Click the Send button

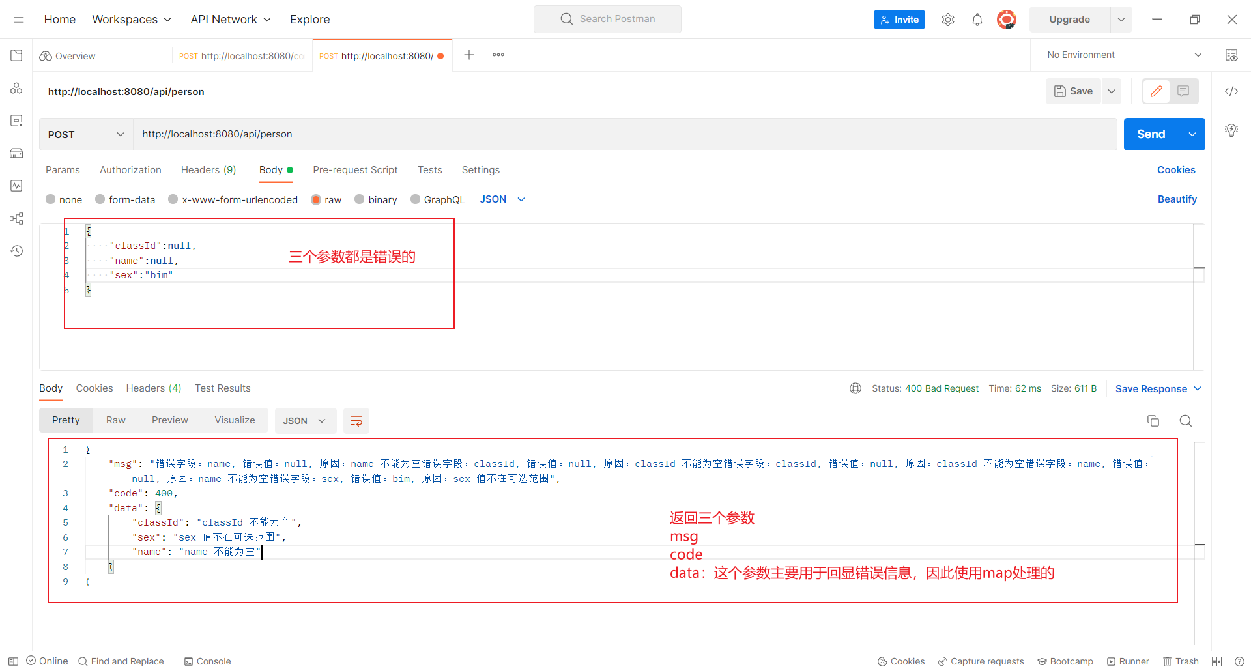[1151, 134]
